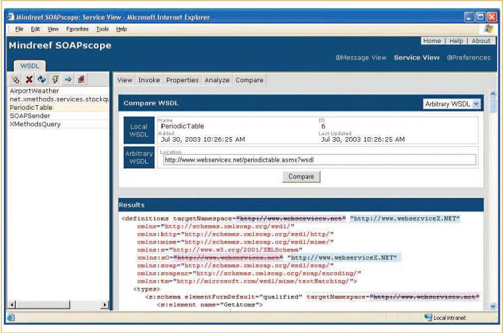The image size is (503, 333).
Task: Click the IE title bar page icon
Action: pyautogui.click(x=11, y=17)
